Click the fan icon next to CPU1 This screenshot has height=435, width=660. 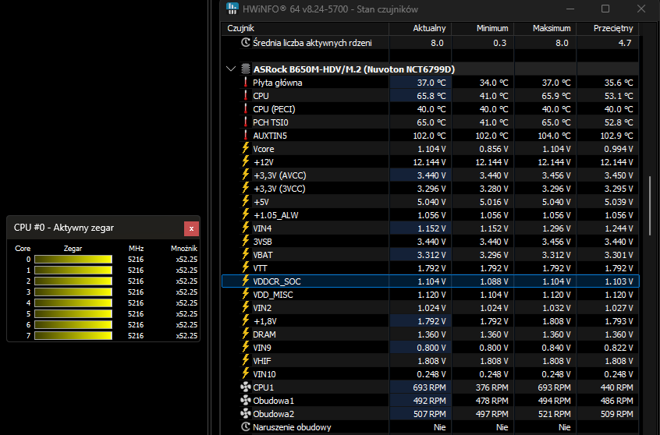point(246,387)
